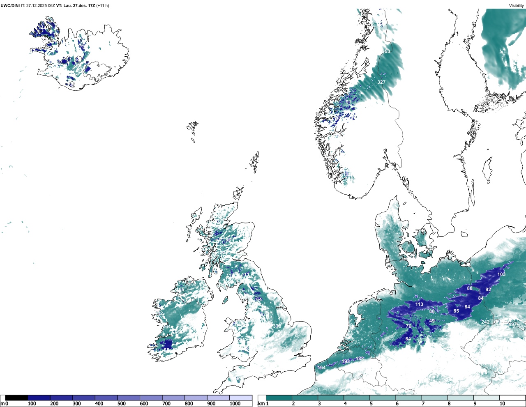
Task: Click the visibility value '92' on map
Action: [488, 290]
